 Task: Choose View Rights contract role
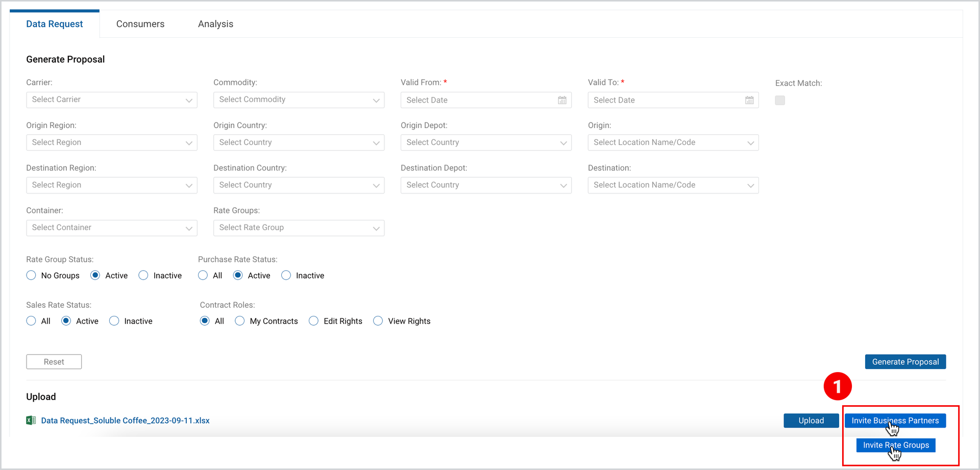(x=378, y=321)
